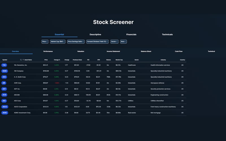Screen dimensions: 226x141
Task: Sort by the Price column header
Action: [46, 60]
